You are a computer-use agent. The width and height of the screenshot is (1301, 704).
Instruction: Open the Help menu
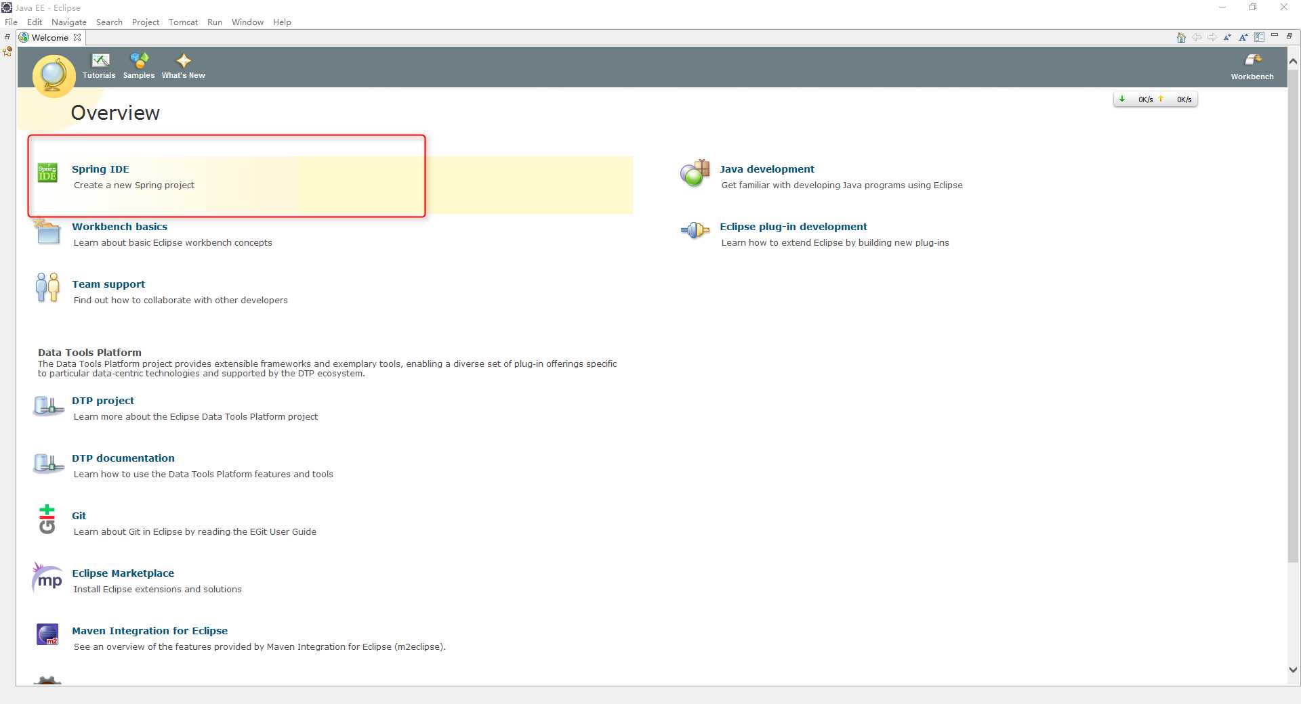[x=282, y=22]
